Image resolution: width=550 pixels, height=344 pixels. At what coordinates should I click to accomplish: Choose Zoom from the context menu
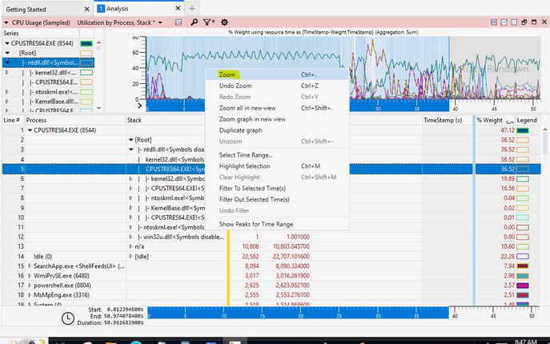277,74
